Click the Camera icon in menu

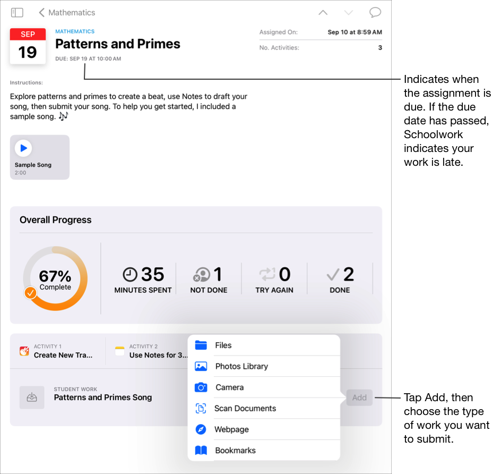click(201, 387)
